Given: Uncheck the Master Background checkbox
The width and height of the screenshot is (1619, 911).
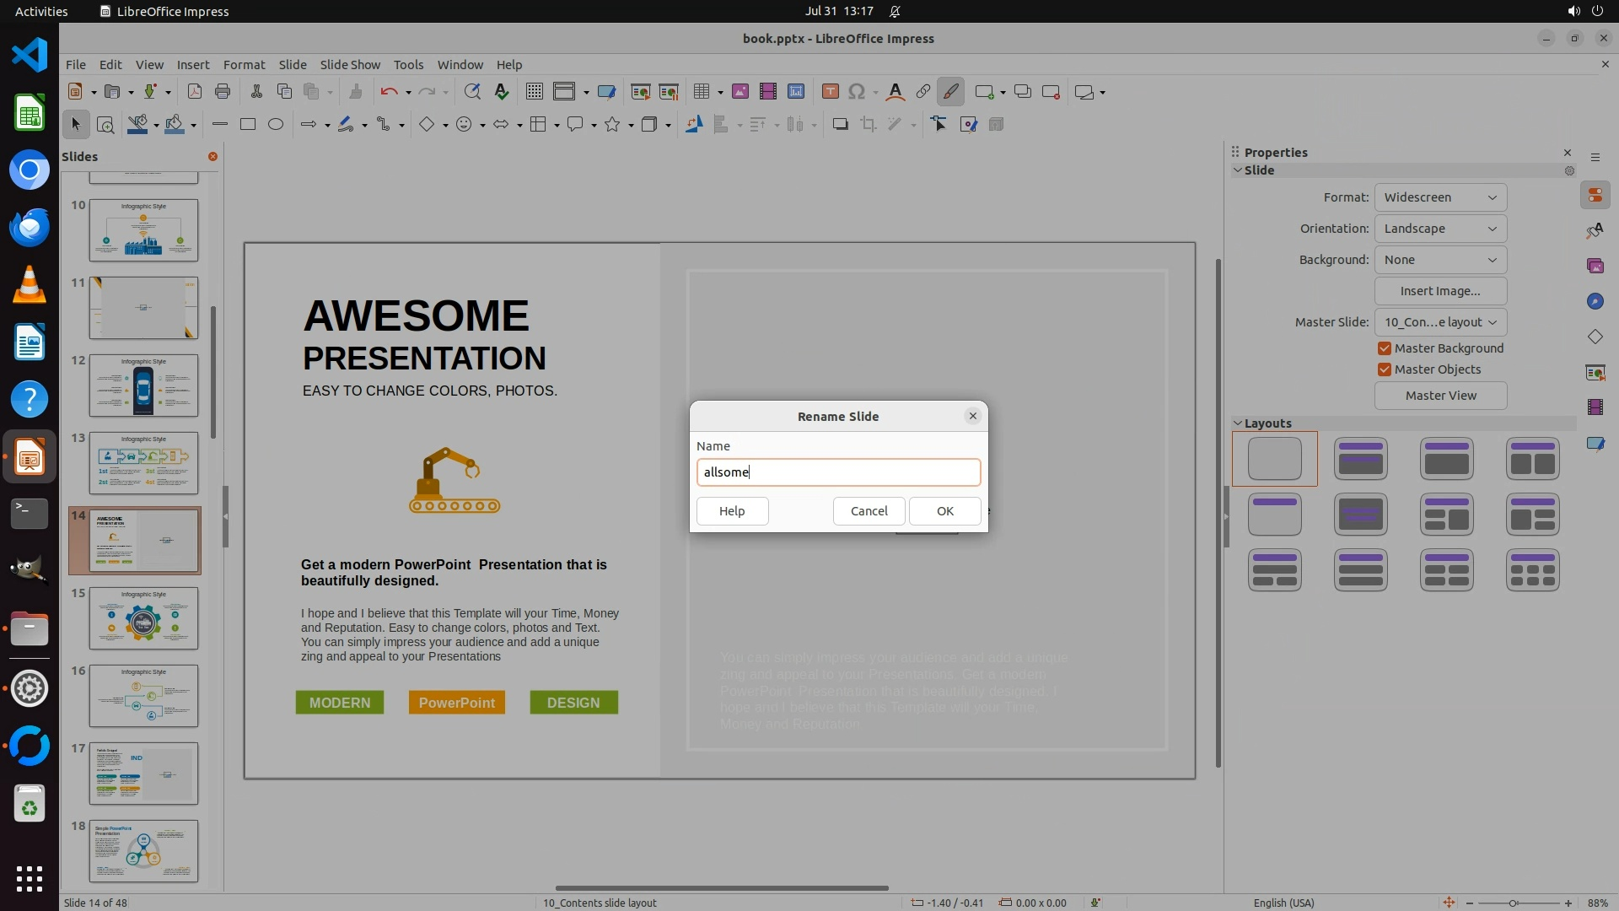Looking at the screenshot, I should (x=1384, y=348).
